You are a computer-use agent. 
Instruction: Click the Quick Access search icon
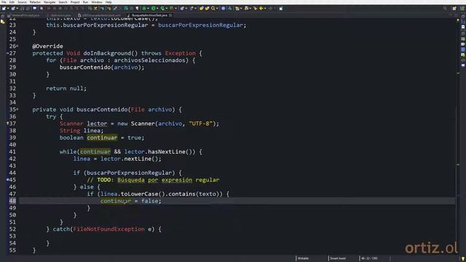tap(445, 8)
